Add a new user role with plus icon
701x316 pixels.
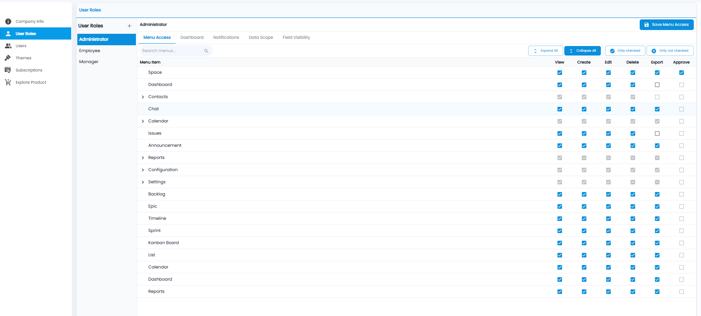(129, 26)
